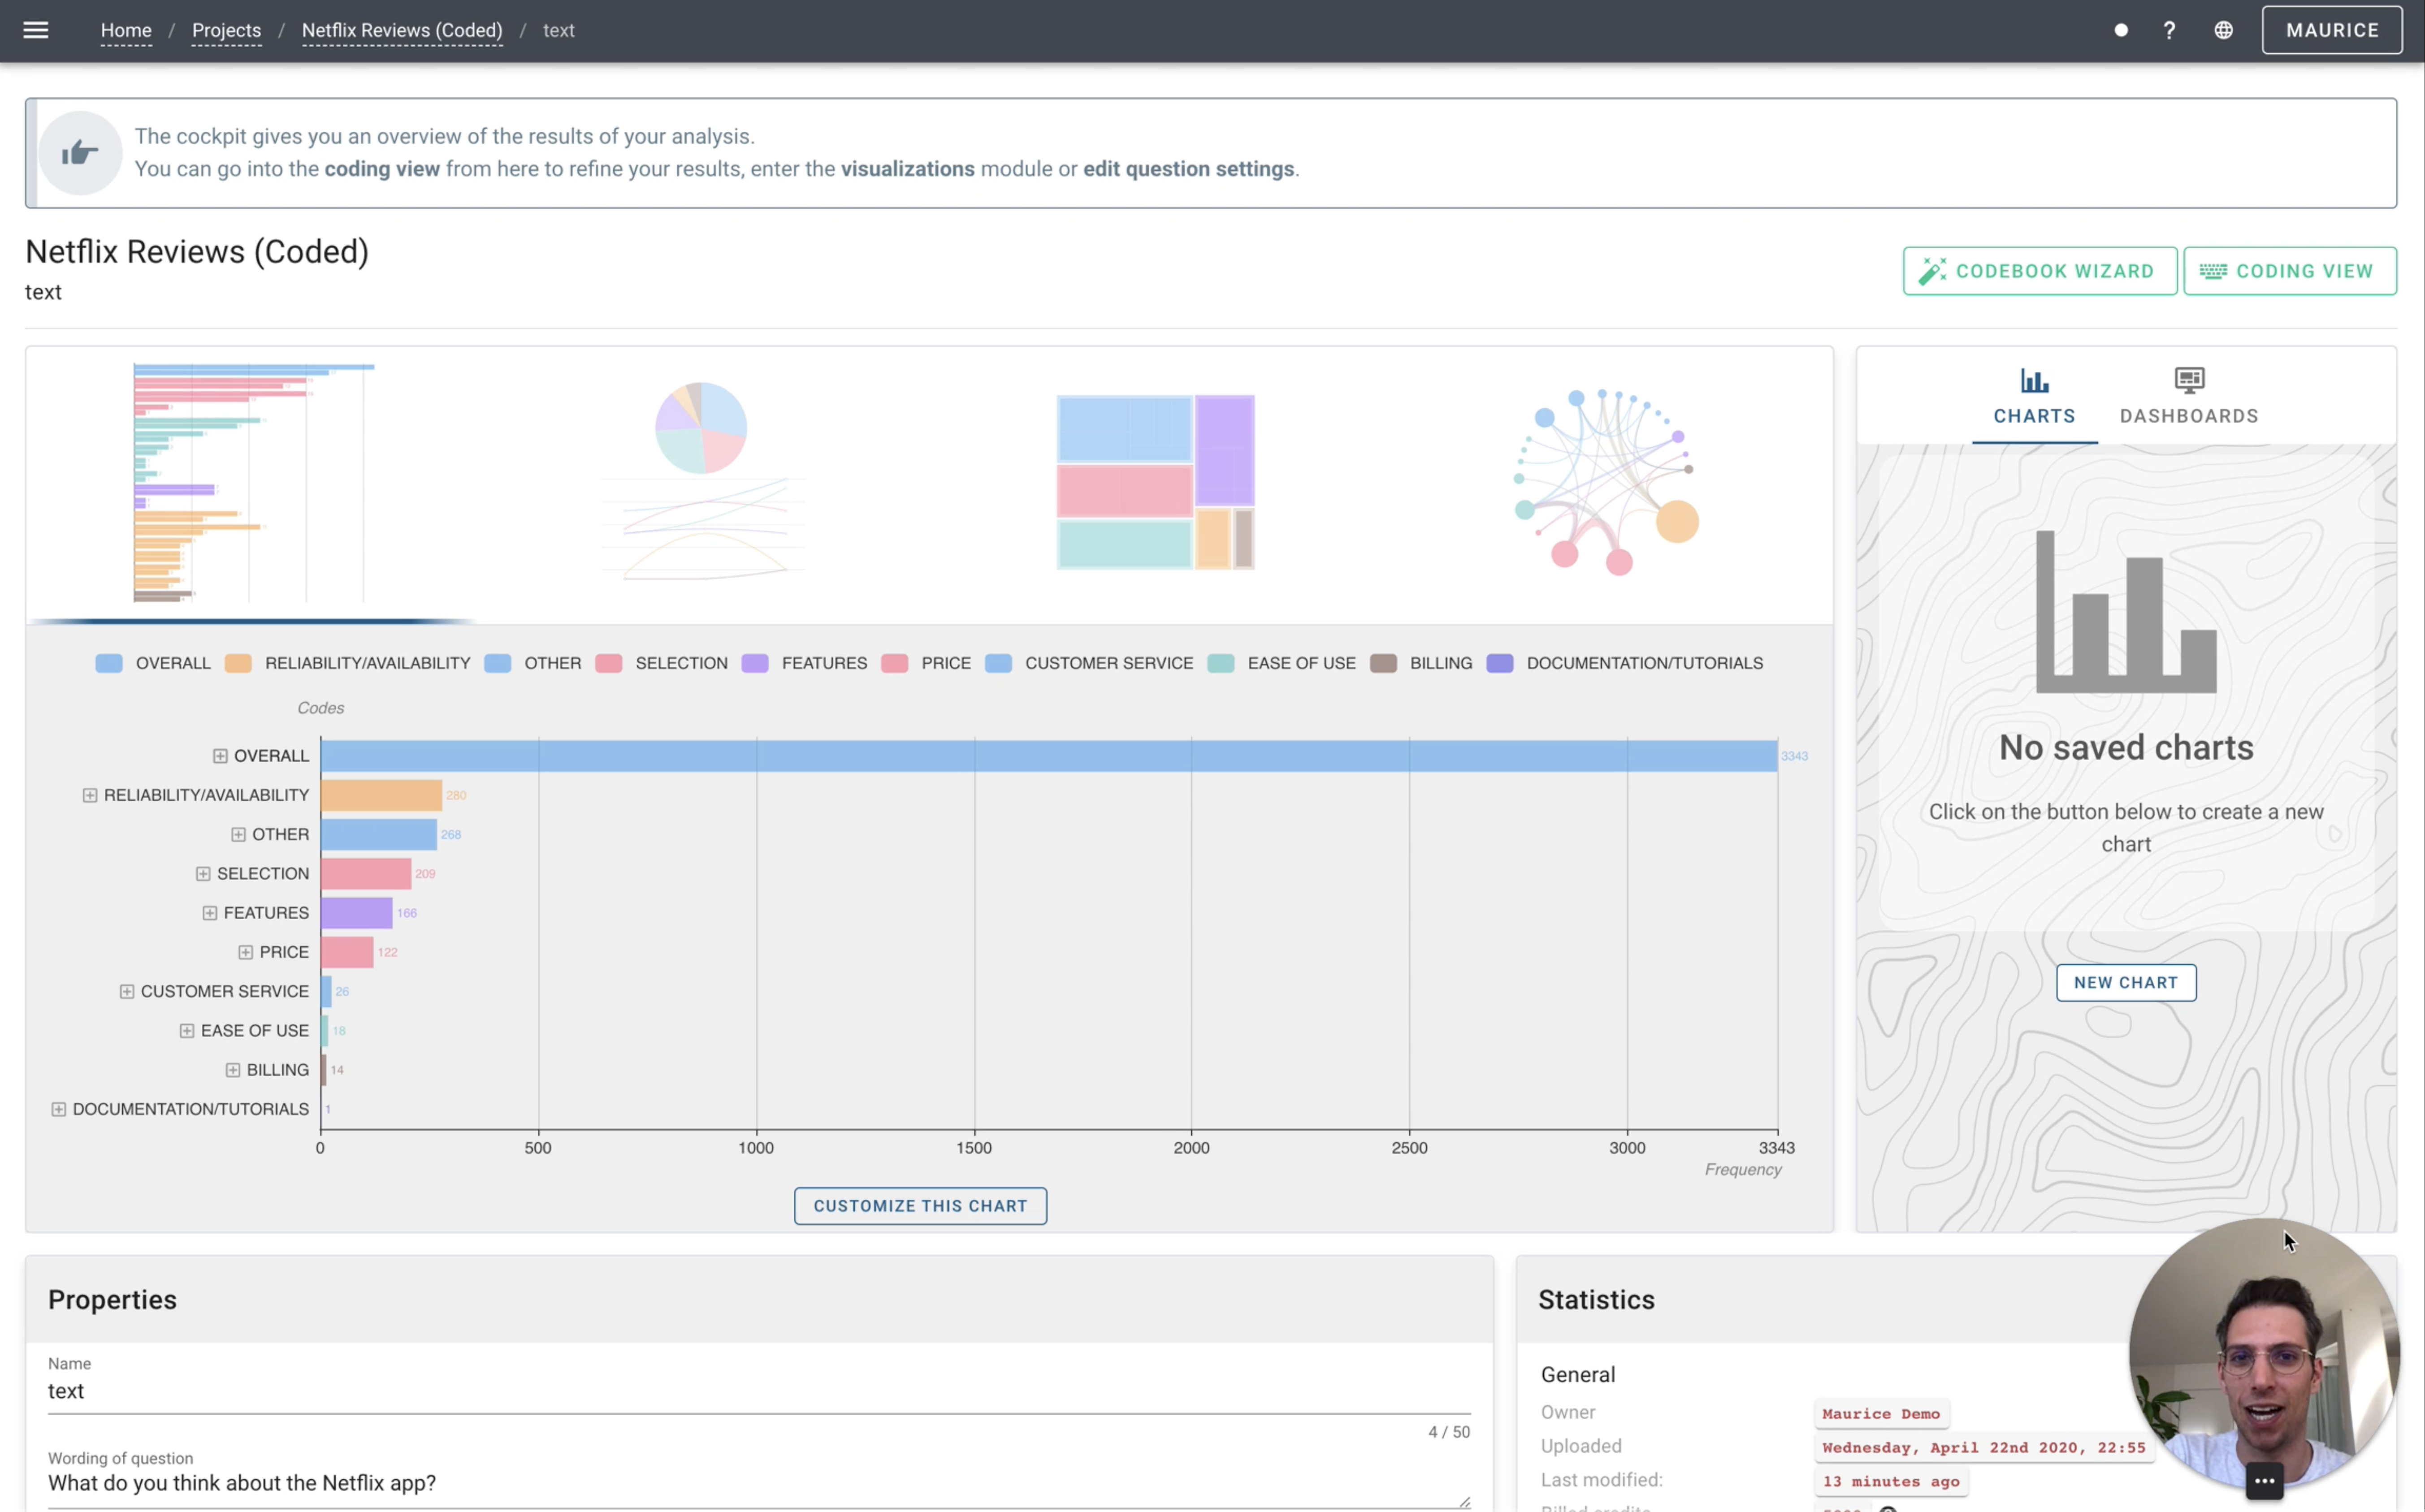
Task: Expand the FEATURES code row
Action: click(210, 913)
